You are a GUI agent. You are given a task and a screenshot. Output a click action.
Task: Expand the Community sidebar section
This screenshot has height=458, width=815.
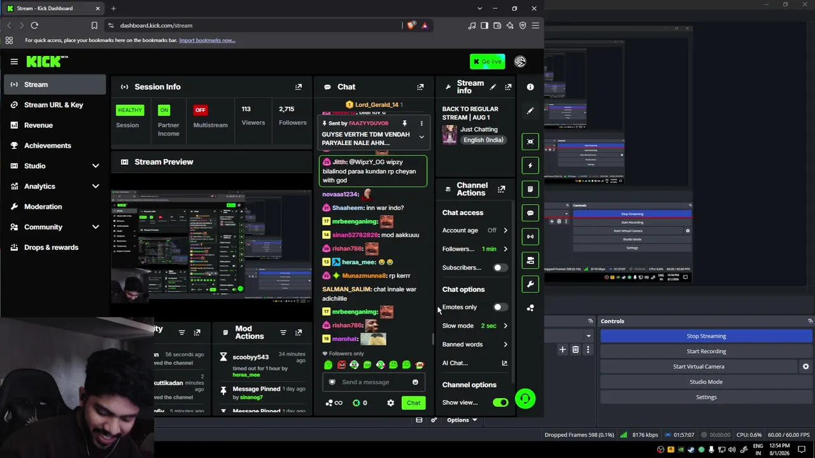[x=96, y=227]
